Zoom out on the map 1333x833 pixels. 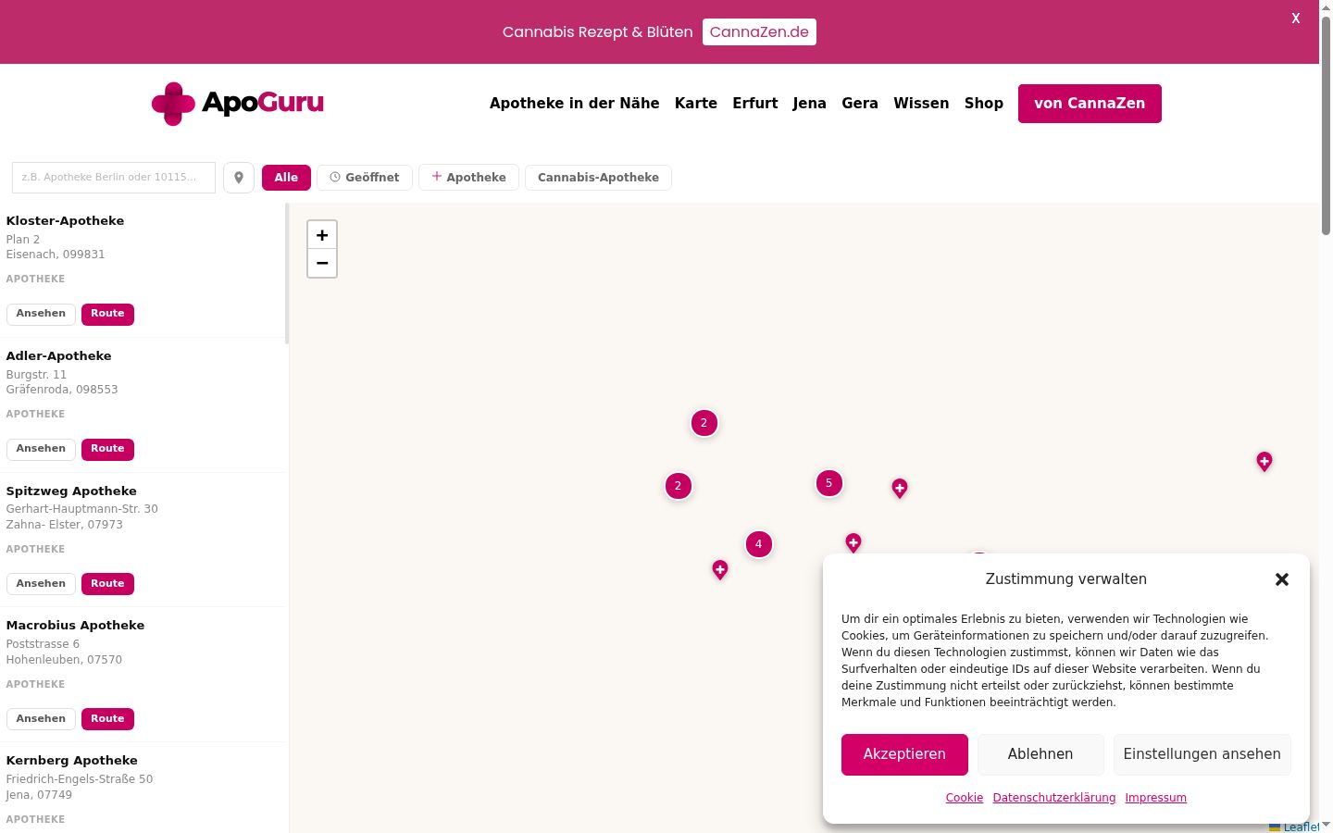[322, 263]
